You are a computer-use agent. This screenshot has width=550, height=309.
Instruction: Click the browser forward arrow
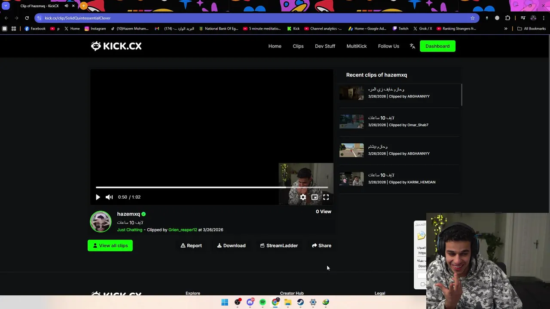[x=16, y=18]
